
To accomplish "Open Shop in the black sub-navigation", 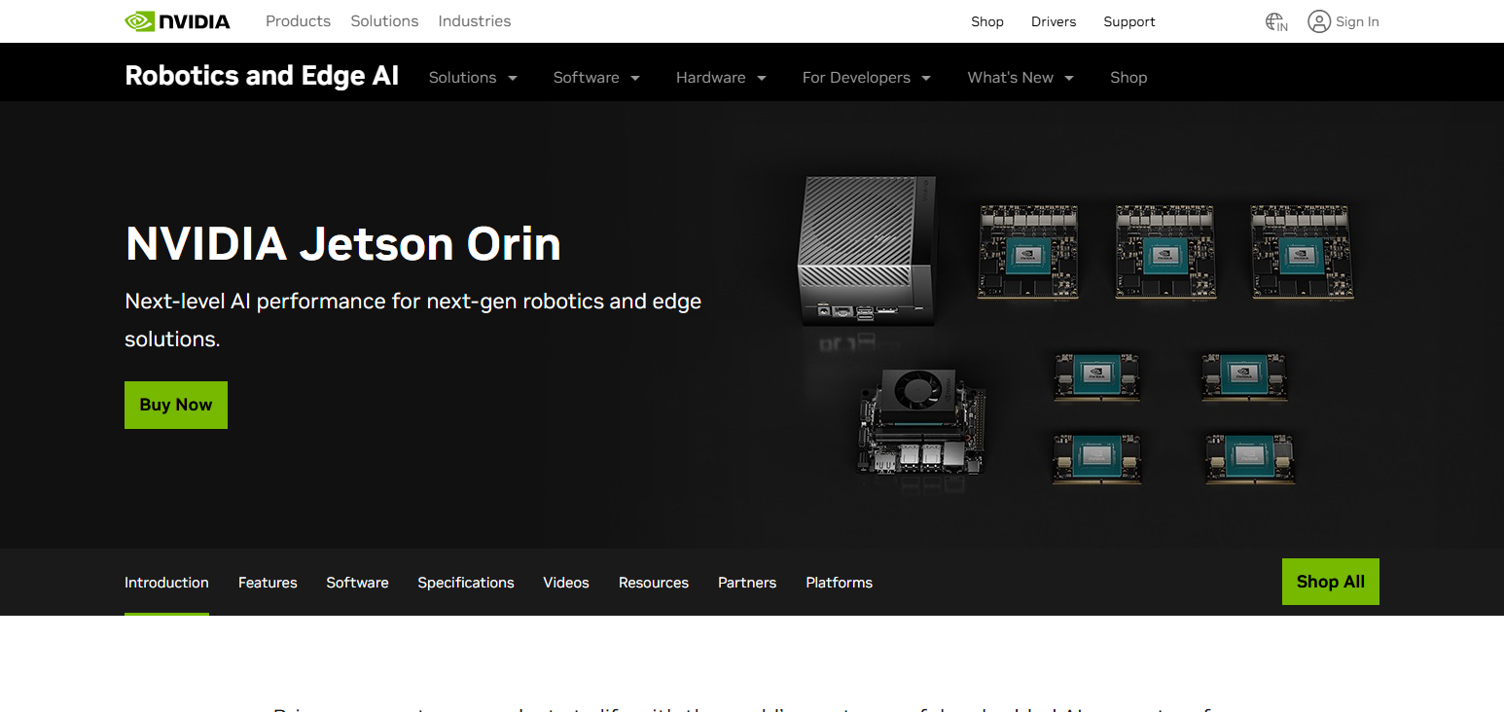I will tap(1128, 78).
